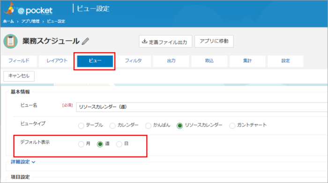
Task: Expand the 詳細設定 section
Action: pos(23,162)
